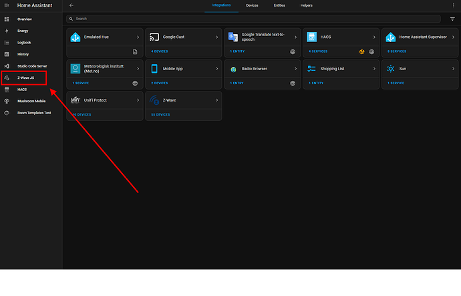This screenshot has height=296, width=461.
Task: Click the Met.no logo icon
Action: pyautogui.click(x=75, y=69)
